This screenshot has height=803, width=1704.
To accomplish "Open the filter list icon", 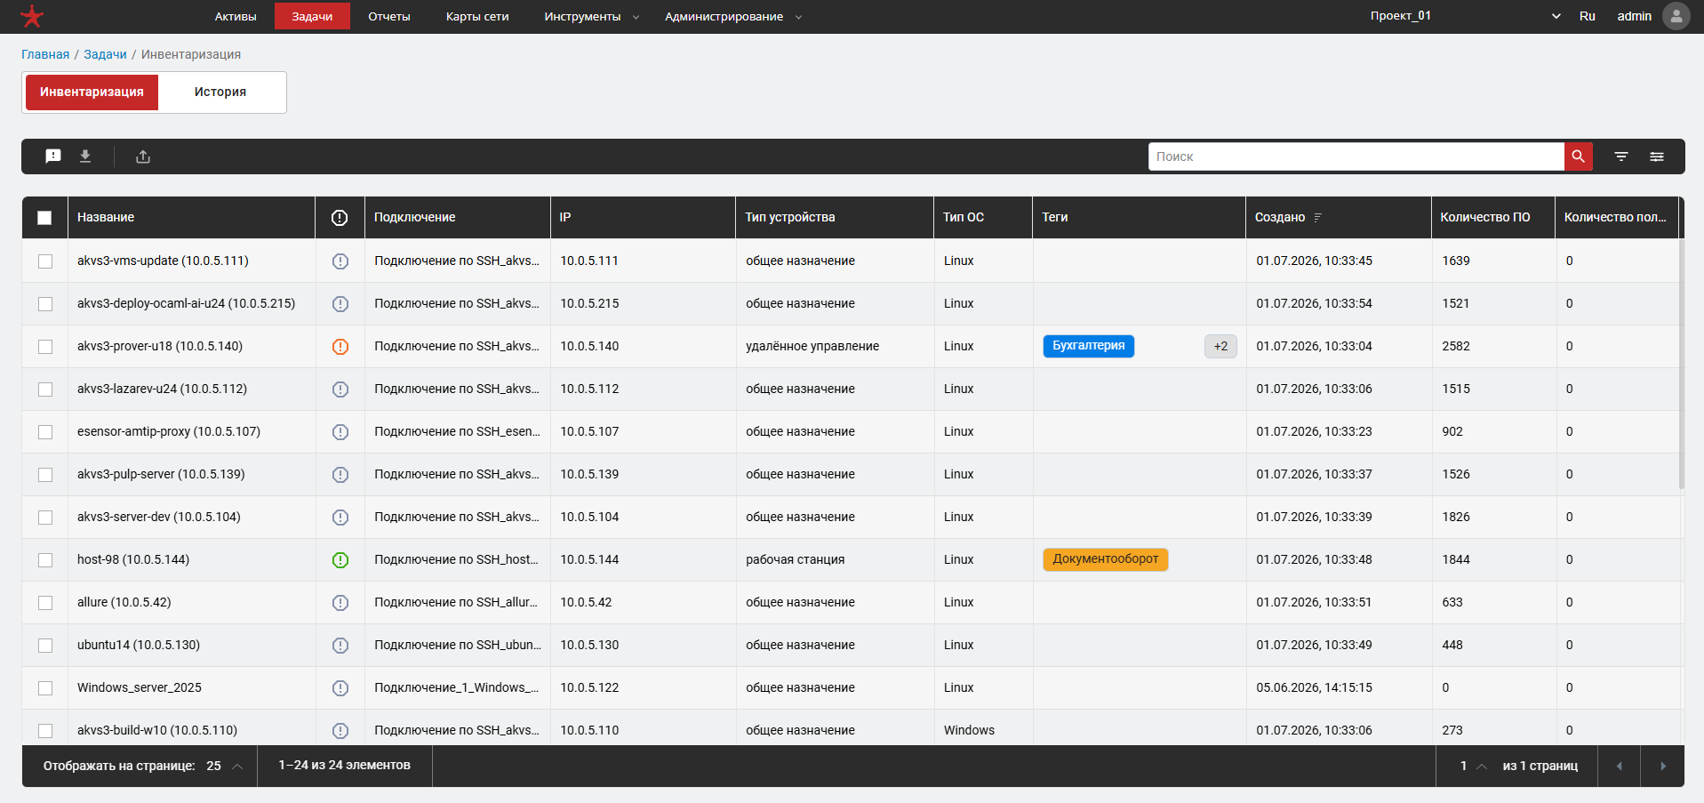I will [1621, 157].
